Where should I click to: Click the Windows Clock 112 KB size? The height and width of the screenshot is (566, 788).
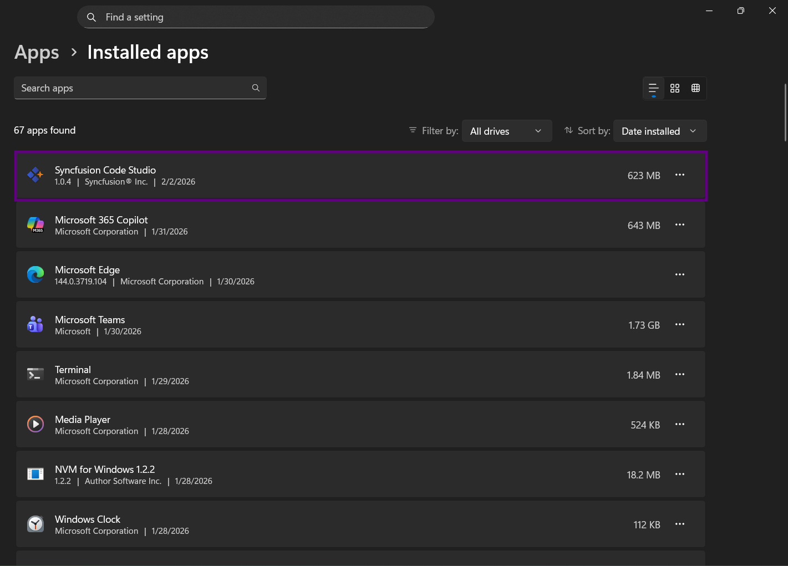(x=647, y=525)
